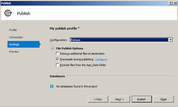Click the Release configuration combo box
178x107 pixels.
pos(119,40)
